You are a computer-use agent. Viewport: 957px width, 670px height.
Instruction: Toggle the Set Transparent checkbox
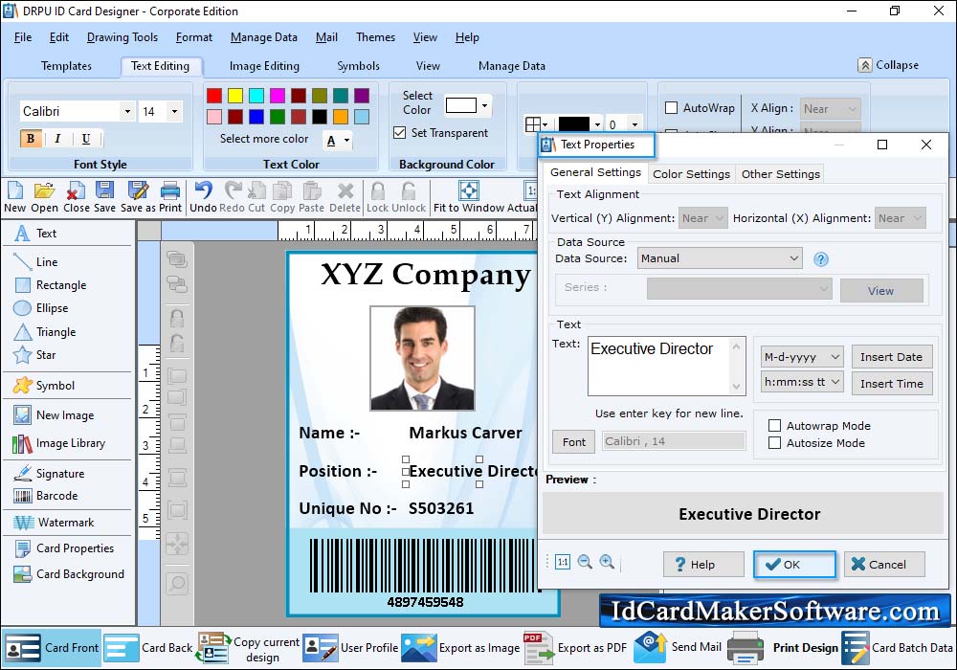coord(400,132)
